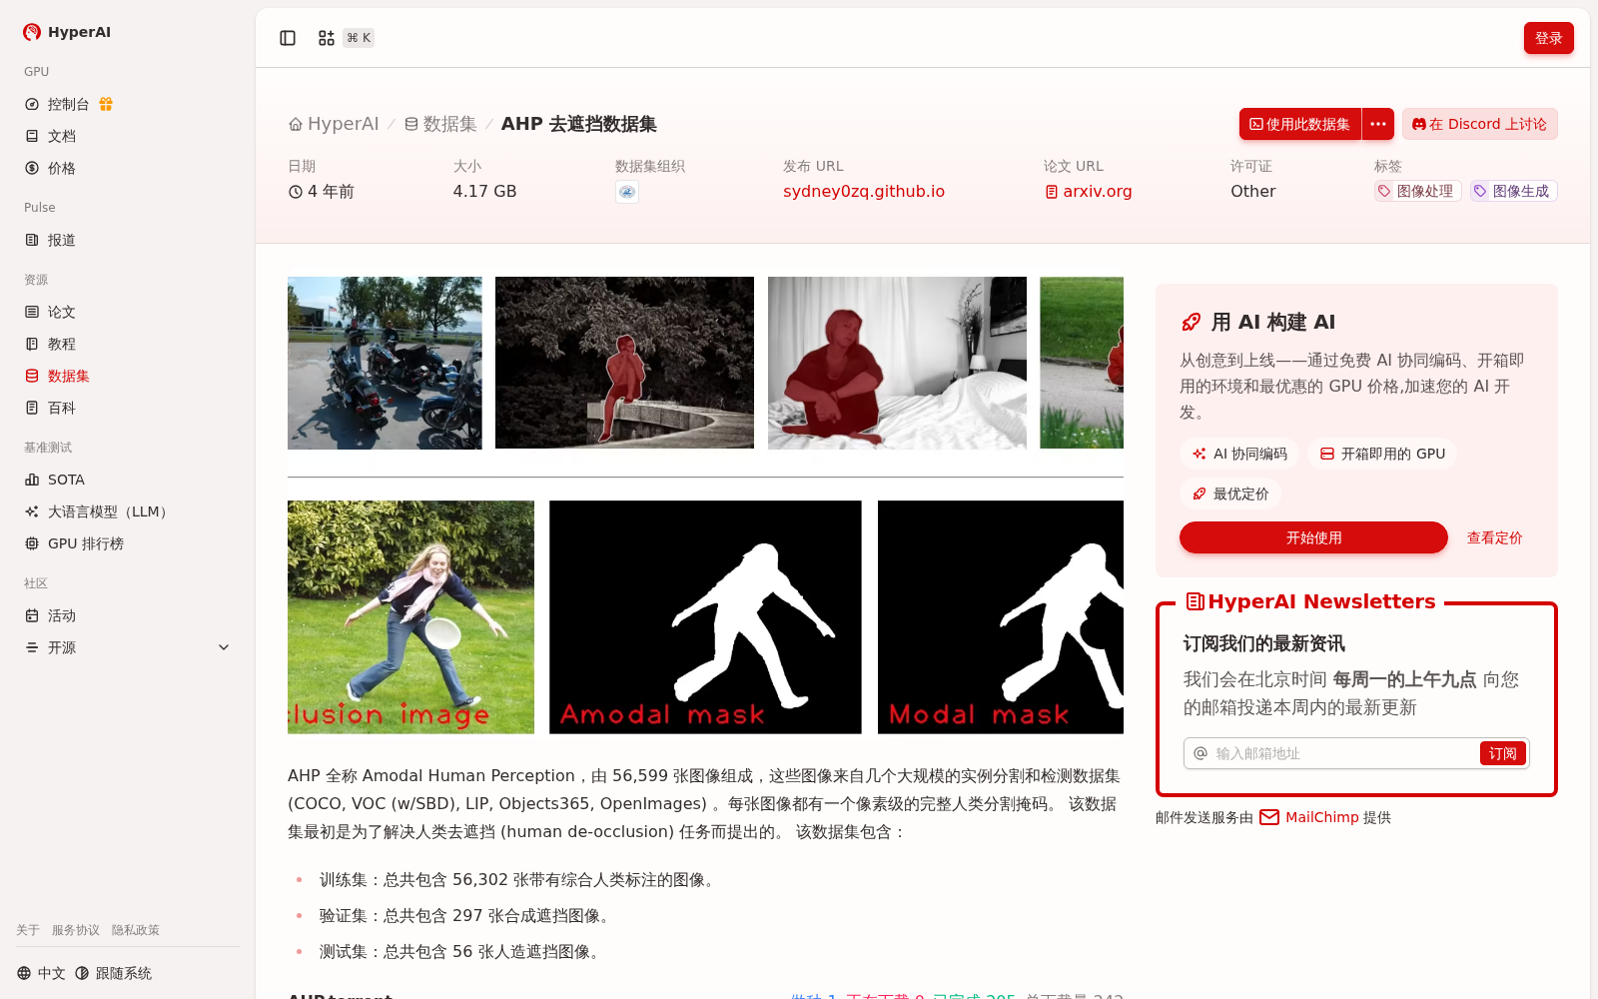This screenshot has width=1598, height=999.
Task: Click the AI 协同编码 chip
Action: click(1239, 454)
